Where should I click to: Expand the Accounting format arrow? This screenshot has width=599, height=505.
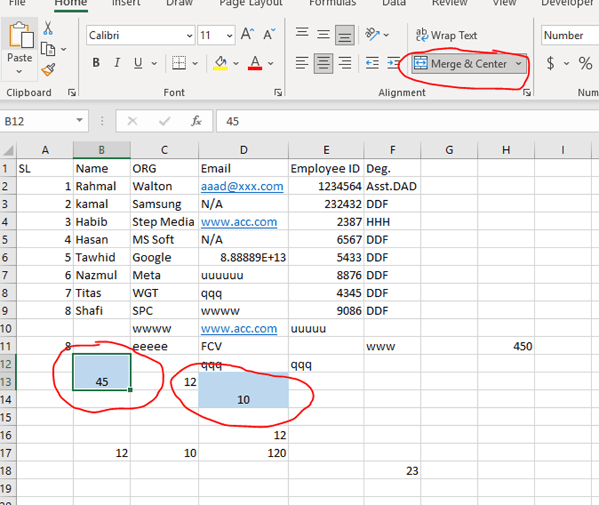[566, 63]
